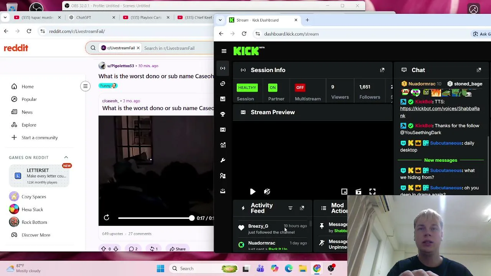
Task: Click the Multistream OFF badge
Action: pyautogui.click(x=300, y=88)
